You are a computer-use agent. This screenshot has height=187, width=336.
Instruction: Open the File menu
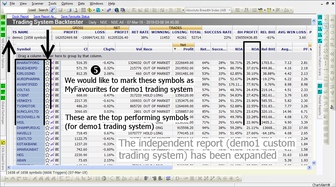[x=12, y=4]
